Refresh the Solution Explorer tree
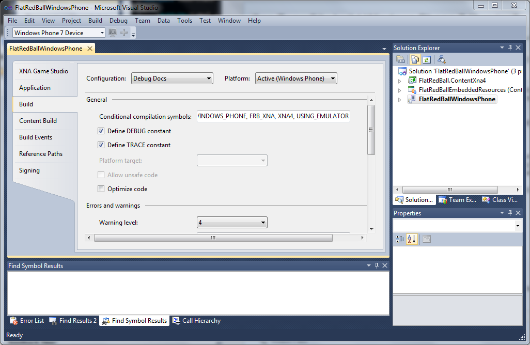This screenshot has height=345, width=530. [427, 59]
